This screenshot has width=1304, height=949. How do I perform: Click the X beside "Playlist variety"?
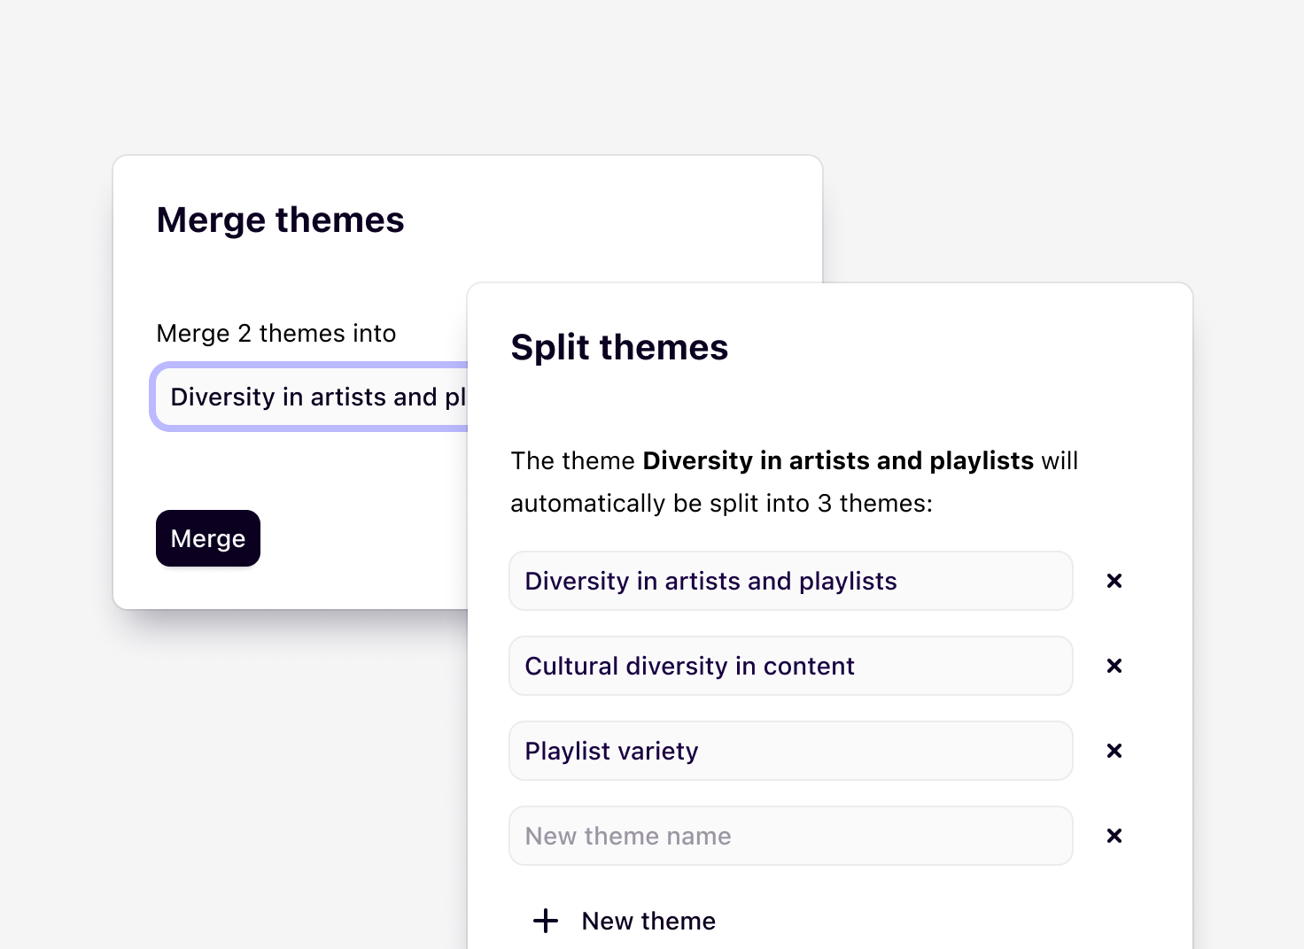click(x=1114, y=751)
